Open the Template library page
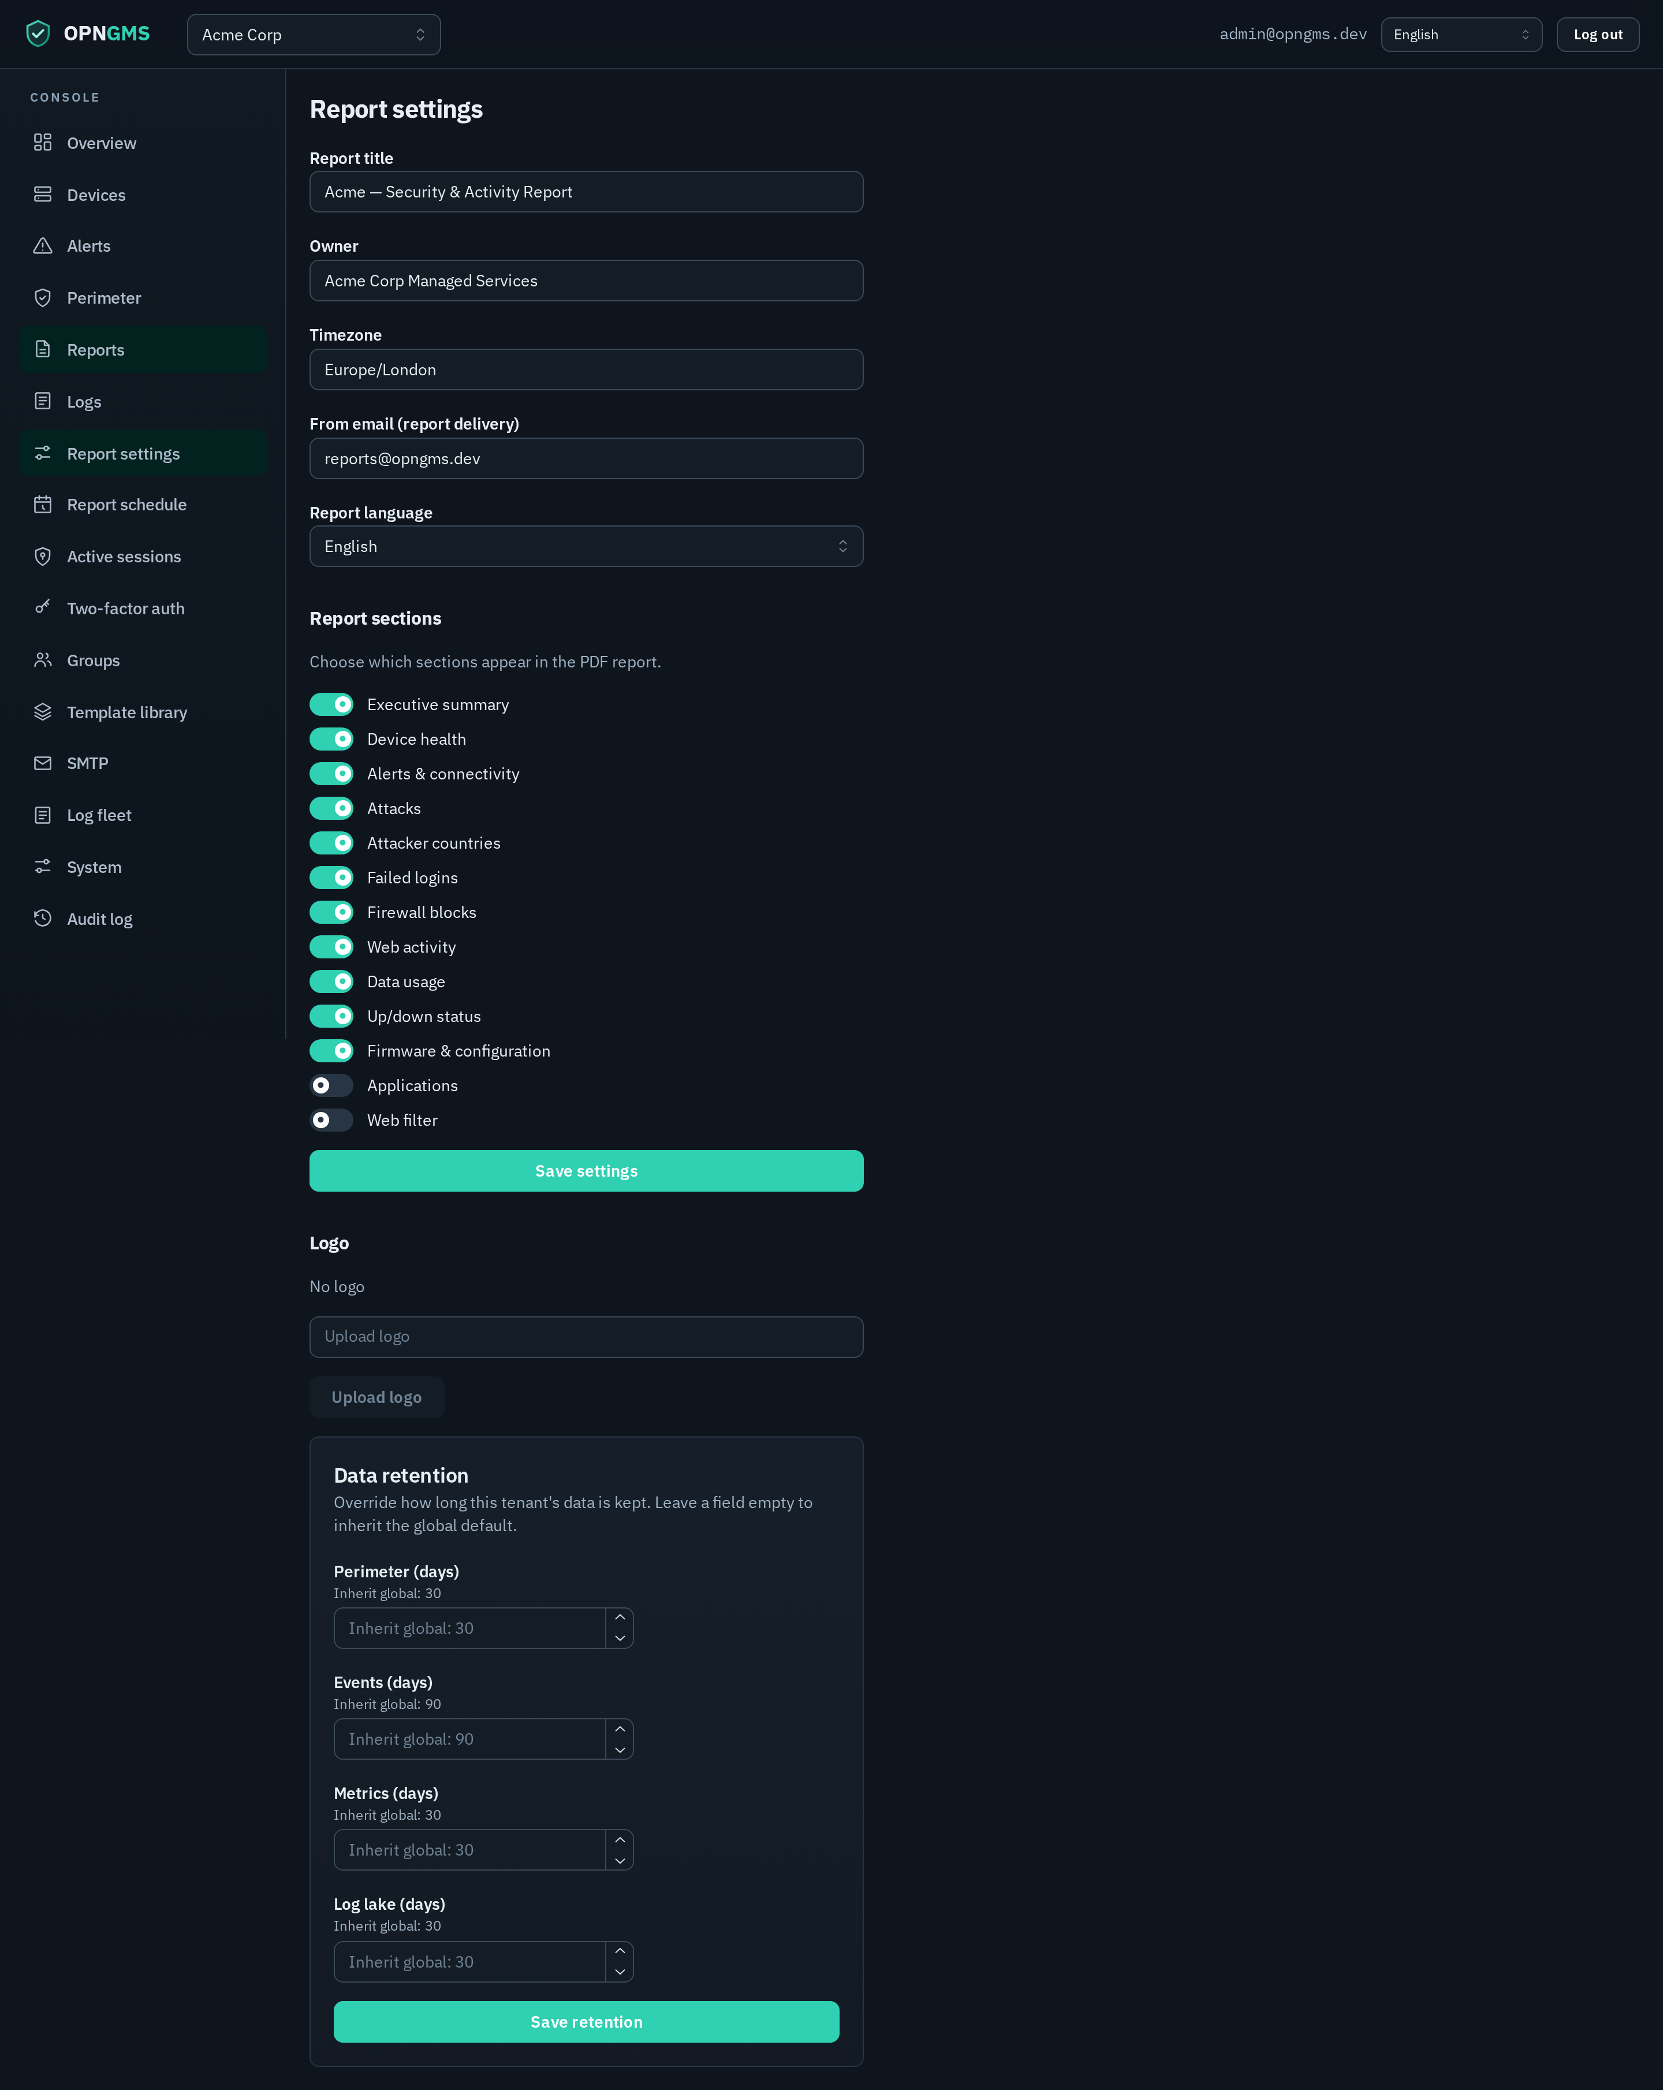The height and width of the screenshot is (2090, 1663). point(143,712)
